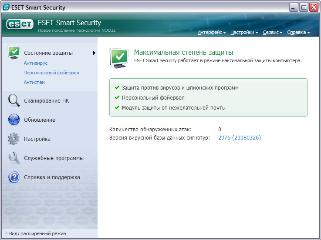The height and width of the screenshot is (240, 321).
Task: Click the Обновление globe icon
Action: 14,120
